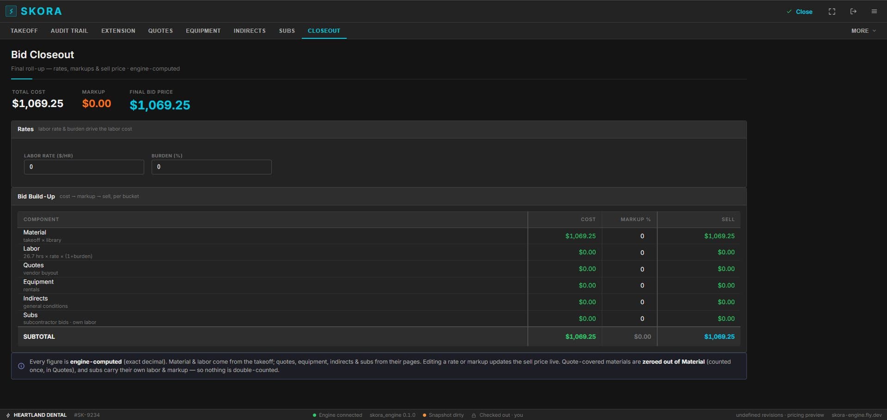Expand the MORE dropdown
The width and height of the screenshot is (887, 420).
click(863, 31)
